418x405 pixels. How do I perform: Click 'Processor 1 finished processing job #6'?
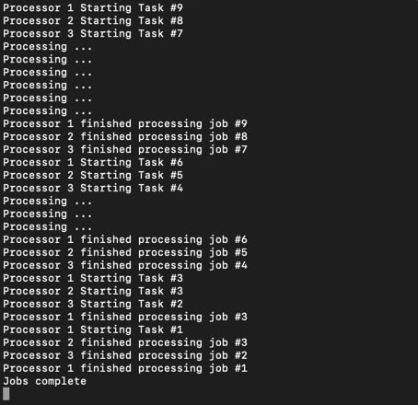click(x=125, y=239)
